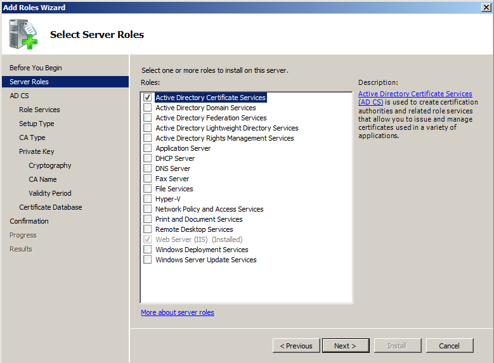Check the DNS Server role checkbox
The image size is (494, 363).
click(x=148, y=169)
